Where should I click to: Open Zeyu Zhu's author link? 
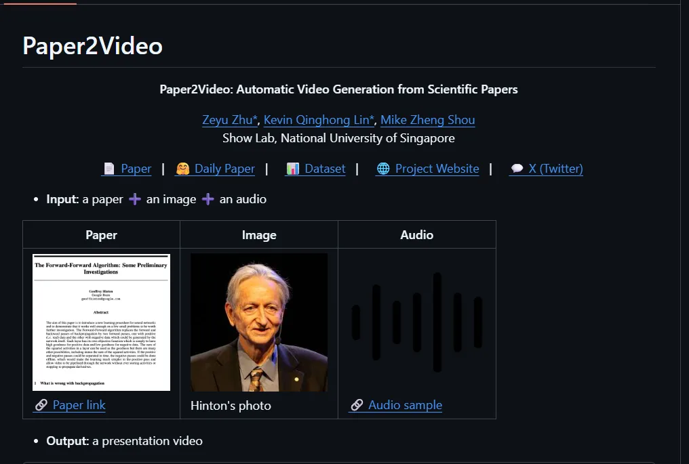[x=230, y=120]
